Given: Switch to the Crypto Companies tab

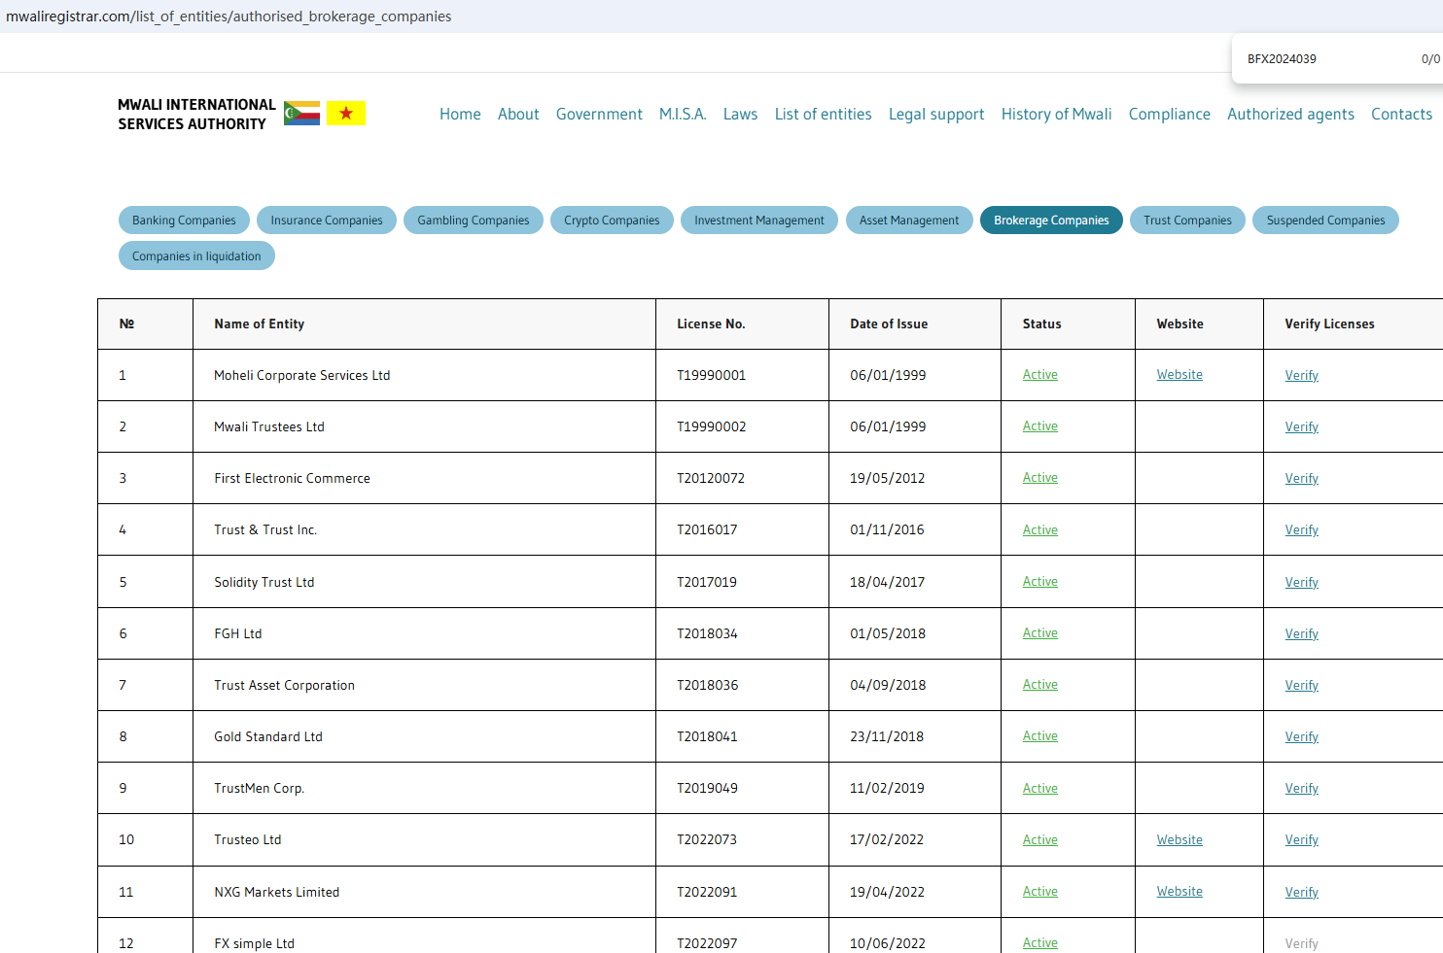Looking at the screenshot, I should tap(612, 221).
